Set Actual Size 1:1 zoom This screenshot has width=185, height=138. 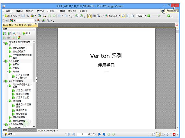click(x=123, y=16)
